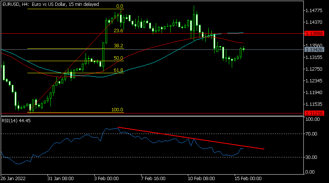
Task: Click the 26 Jan 2022 date label
Action: pos(13,179)
